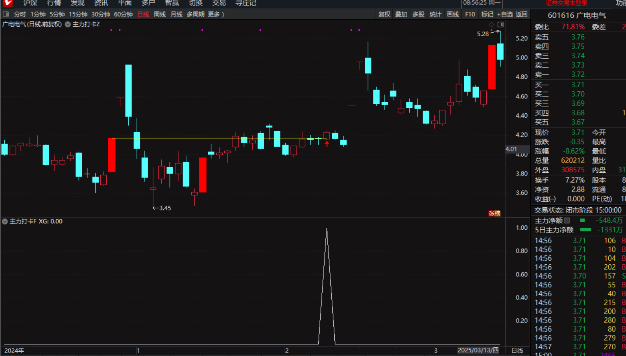Toggle the right panel icon above chart
Screen dimensions: 626x356
[500, 25]
